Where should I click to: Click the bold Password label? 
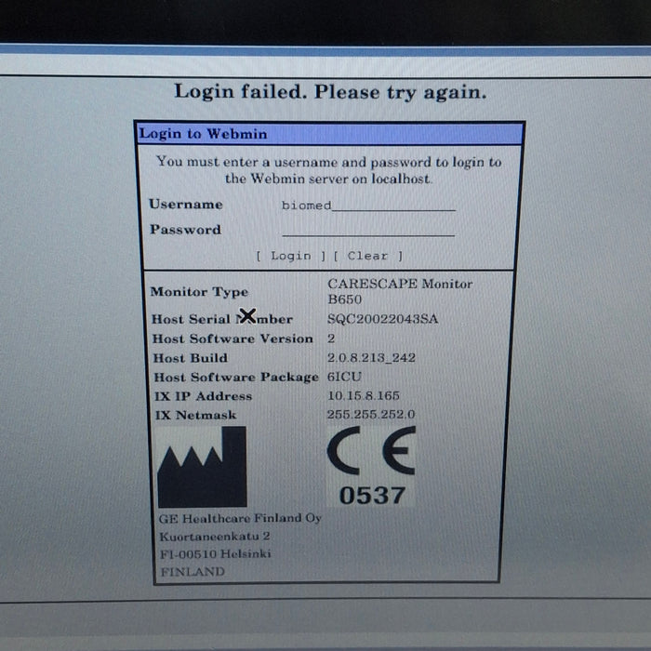pos(185,230)
